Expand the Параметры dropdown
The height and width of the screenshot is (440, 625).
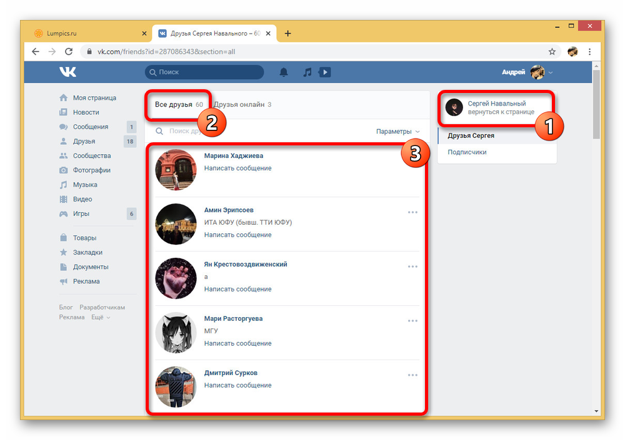pyautogui.click(x=397, y=132)
